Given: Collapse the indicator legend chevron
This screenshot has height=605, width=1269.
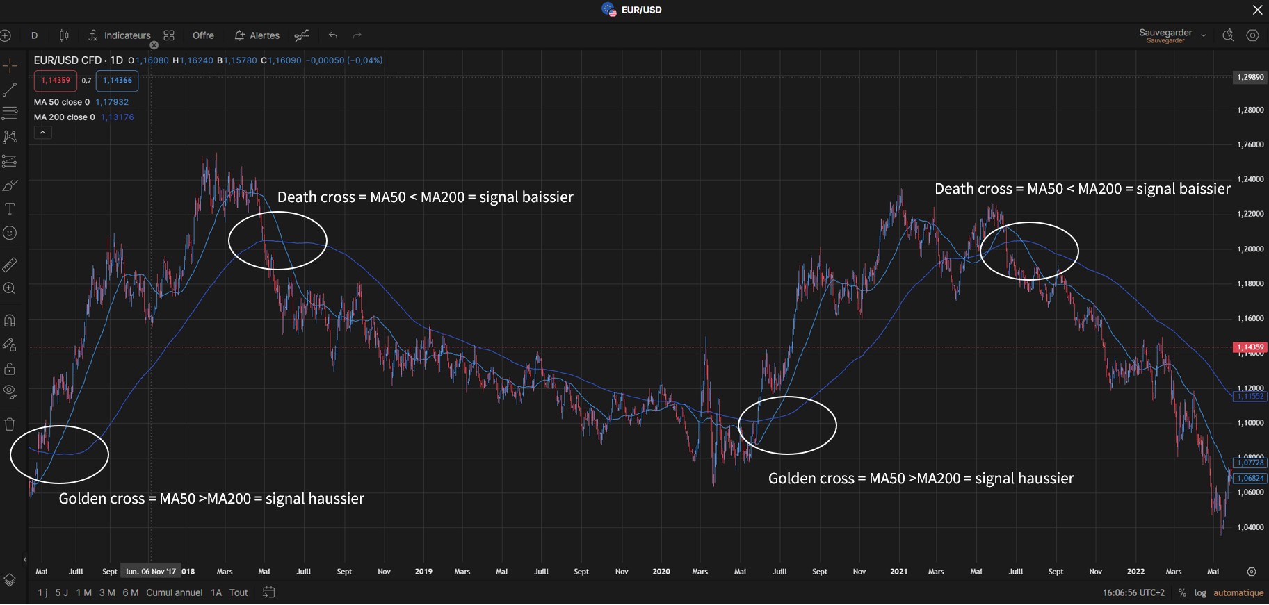Looking at the screenshot, I should point(42,133).
